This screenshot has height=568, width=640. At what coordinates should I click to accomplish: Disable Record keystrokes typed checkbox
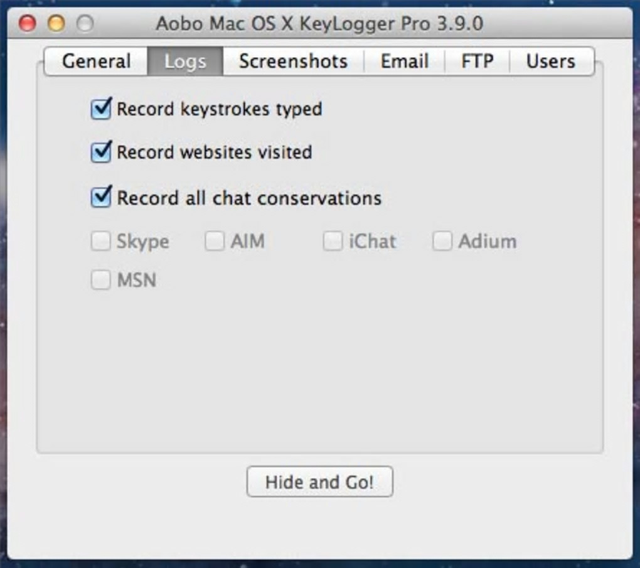(101, 109)
